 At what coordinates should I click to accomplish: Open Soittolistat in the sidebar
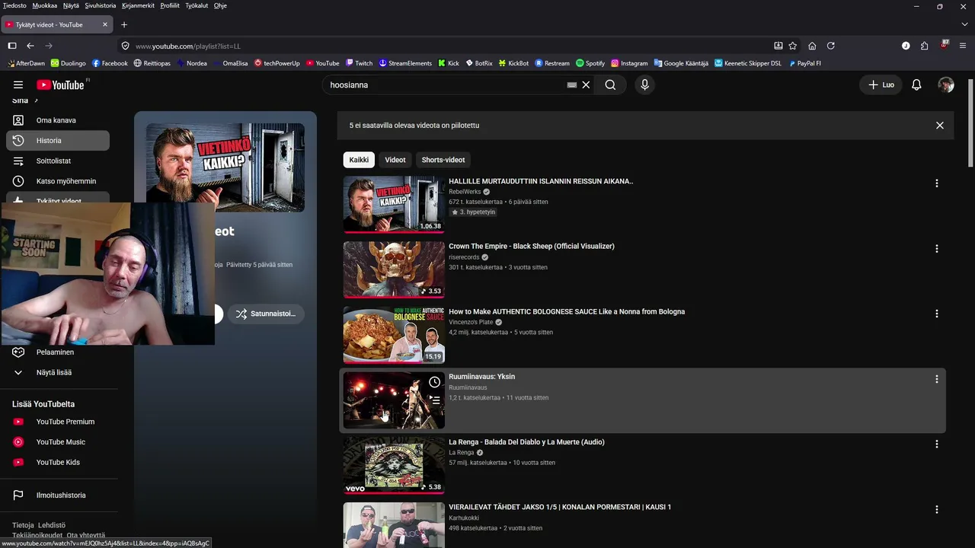[58, 161]
